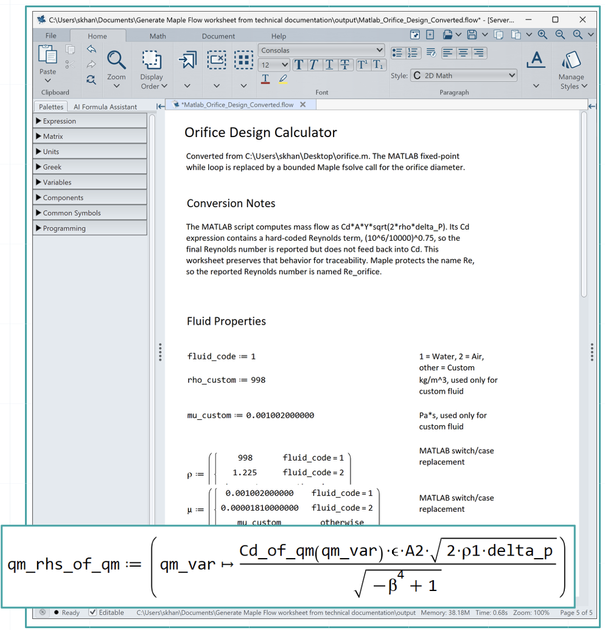This screenshot has width=605, height=630.
Task: Click the paste icon in quick toolbar
Action: tap(516, 35)
